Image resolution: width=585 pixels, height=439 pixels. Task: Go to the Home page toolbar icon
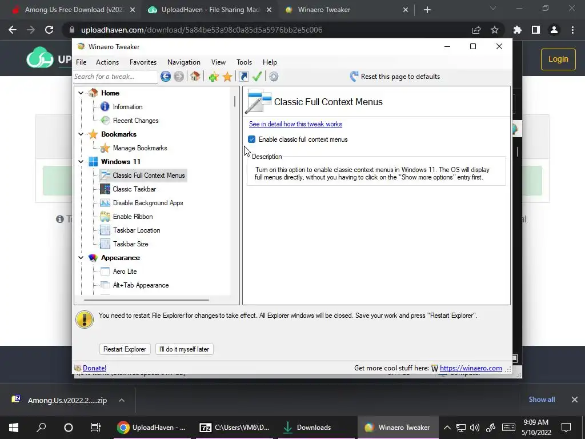[x=195, y=77]
